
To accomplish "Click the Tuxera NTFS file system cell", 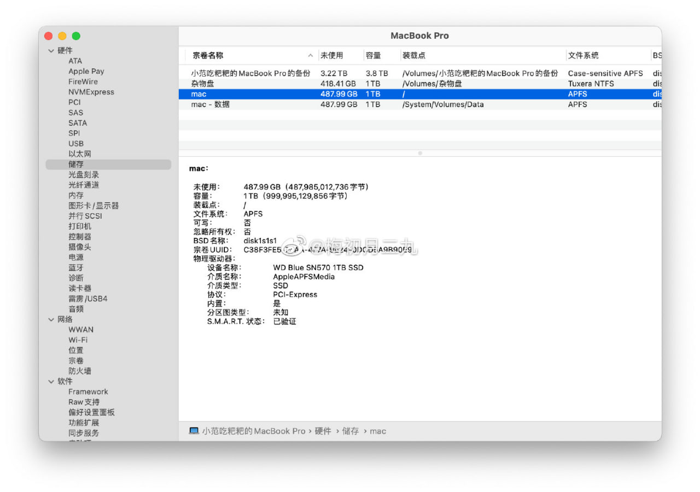I will click(591, 84).
